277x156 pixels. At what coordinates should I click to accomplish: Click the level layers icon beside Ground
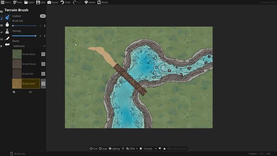tap(141, 149)
